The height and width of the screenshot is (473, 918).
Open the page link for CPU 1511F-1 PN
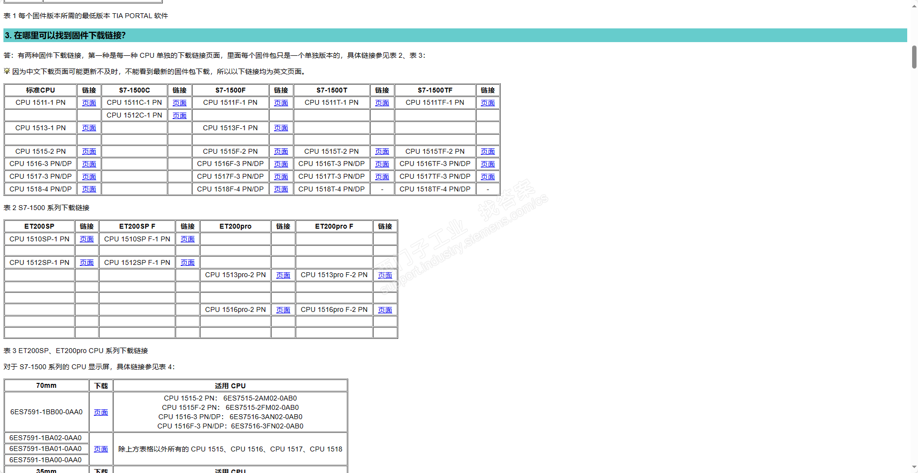tap(281, 103)
